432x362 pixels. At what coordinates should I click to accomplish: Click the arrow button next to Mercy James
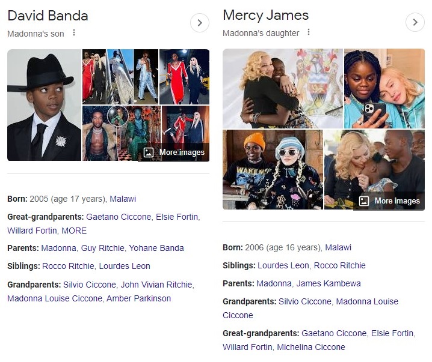tap(415, 22)
